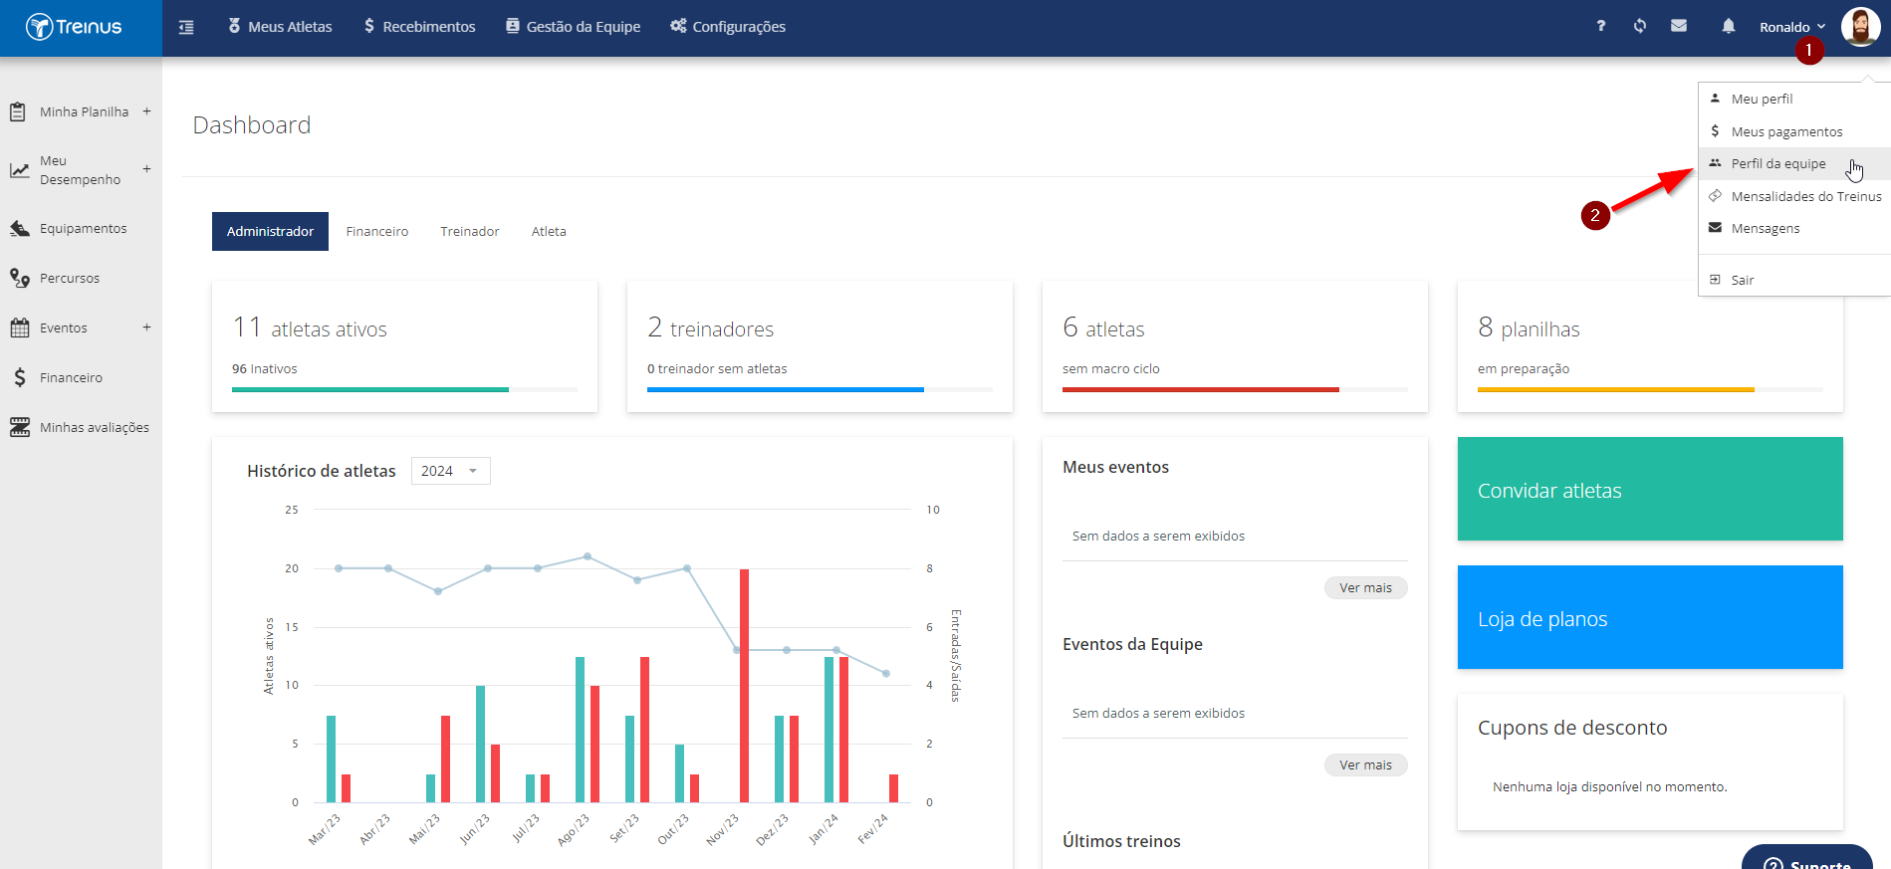1891x869 pixels.
Task: Click the Convidar atletas green tile
Action: [x=1650, y=489]
